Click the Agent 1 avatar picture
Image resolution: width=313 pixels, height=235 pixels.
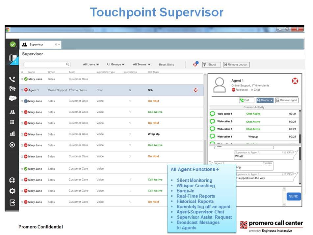[220, 85]
